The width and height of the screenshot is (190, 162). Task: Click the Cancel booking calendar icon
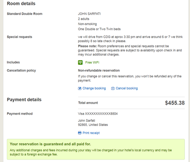(x=113, y=88)
